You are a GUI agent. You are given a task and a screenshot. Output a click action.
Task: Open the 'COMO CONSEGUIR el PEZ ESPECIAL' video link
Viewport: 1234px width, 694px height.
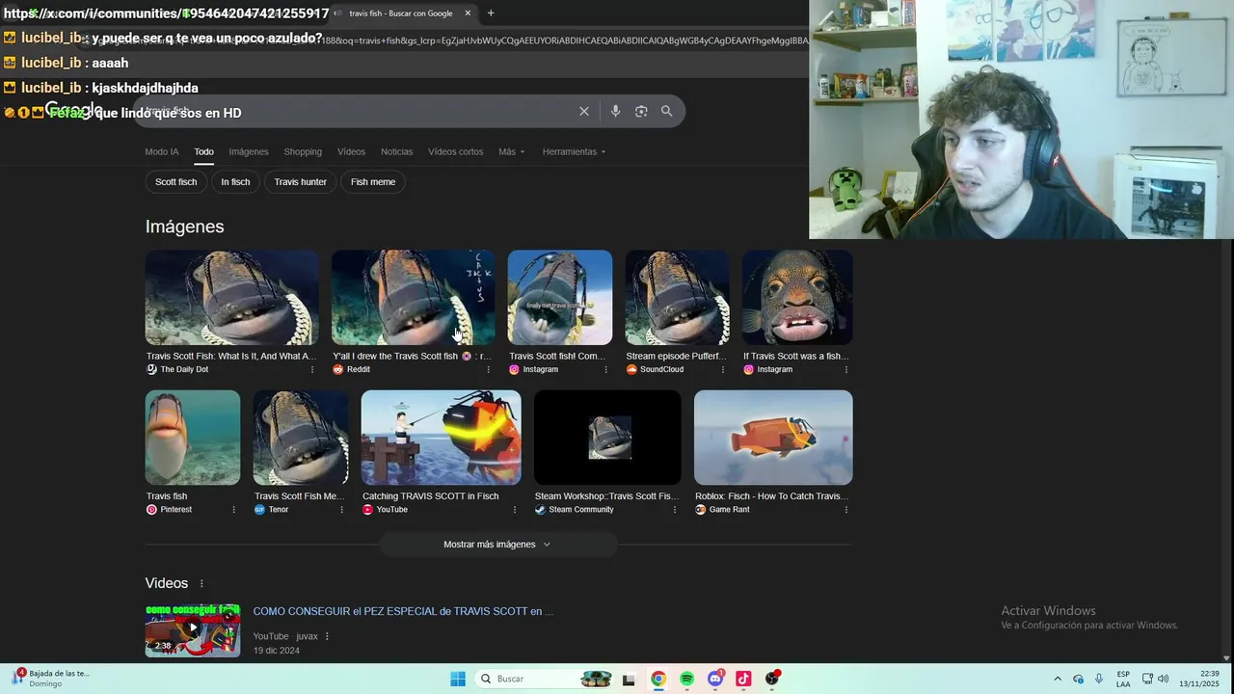pyautogui.click(x=403, y=611)
